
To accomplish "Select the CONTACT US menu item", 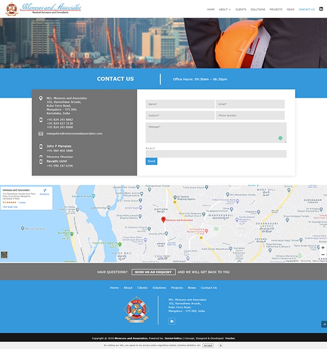I will coord(306,9).
